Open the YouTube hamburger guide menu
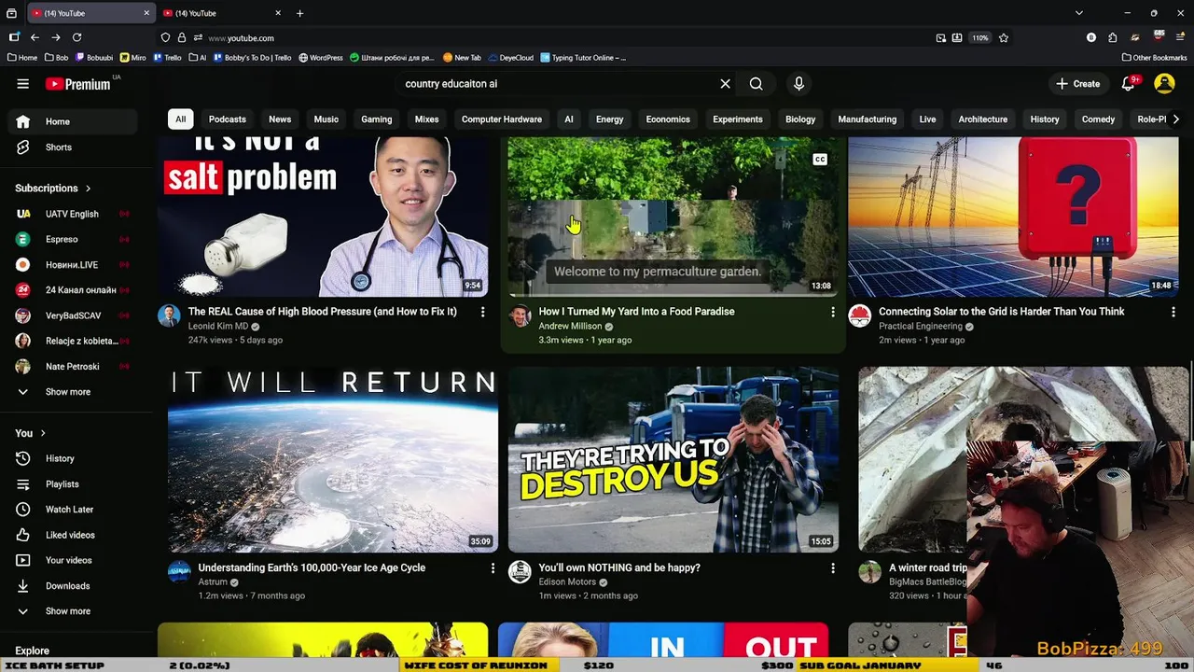The height and width of the screenshot is (672, 1194). tap(22, 84)
